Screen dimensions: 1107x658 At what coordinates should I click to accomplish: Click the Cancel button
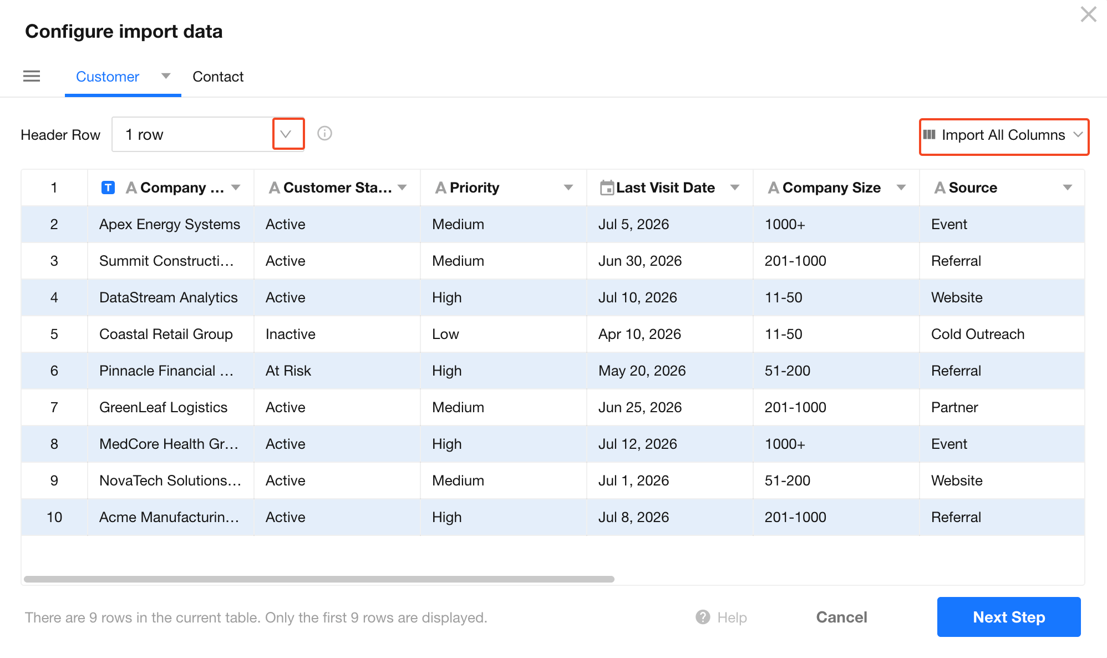[841, 617]
